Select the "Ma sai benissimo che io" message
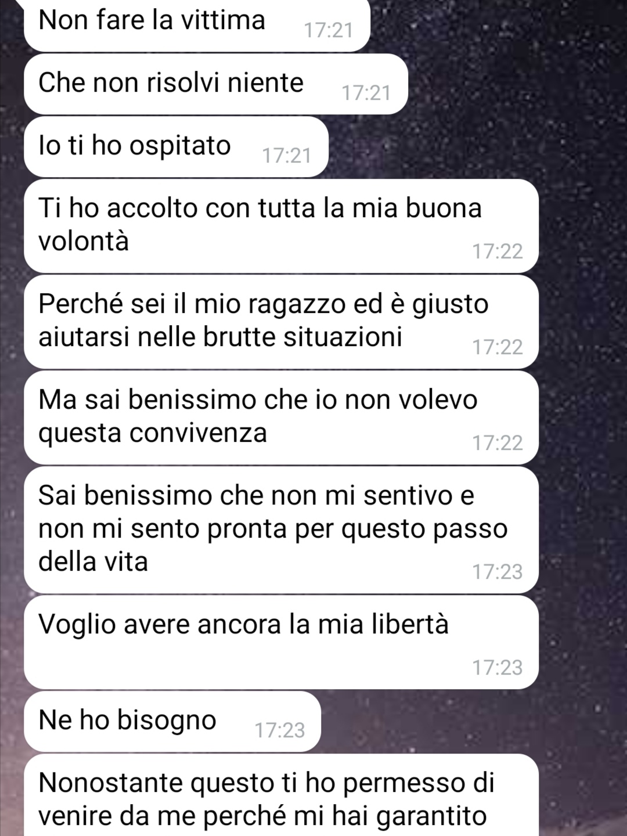 [x=281, y=417]
